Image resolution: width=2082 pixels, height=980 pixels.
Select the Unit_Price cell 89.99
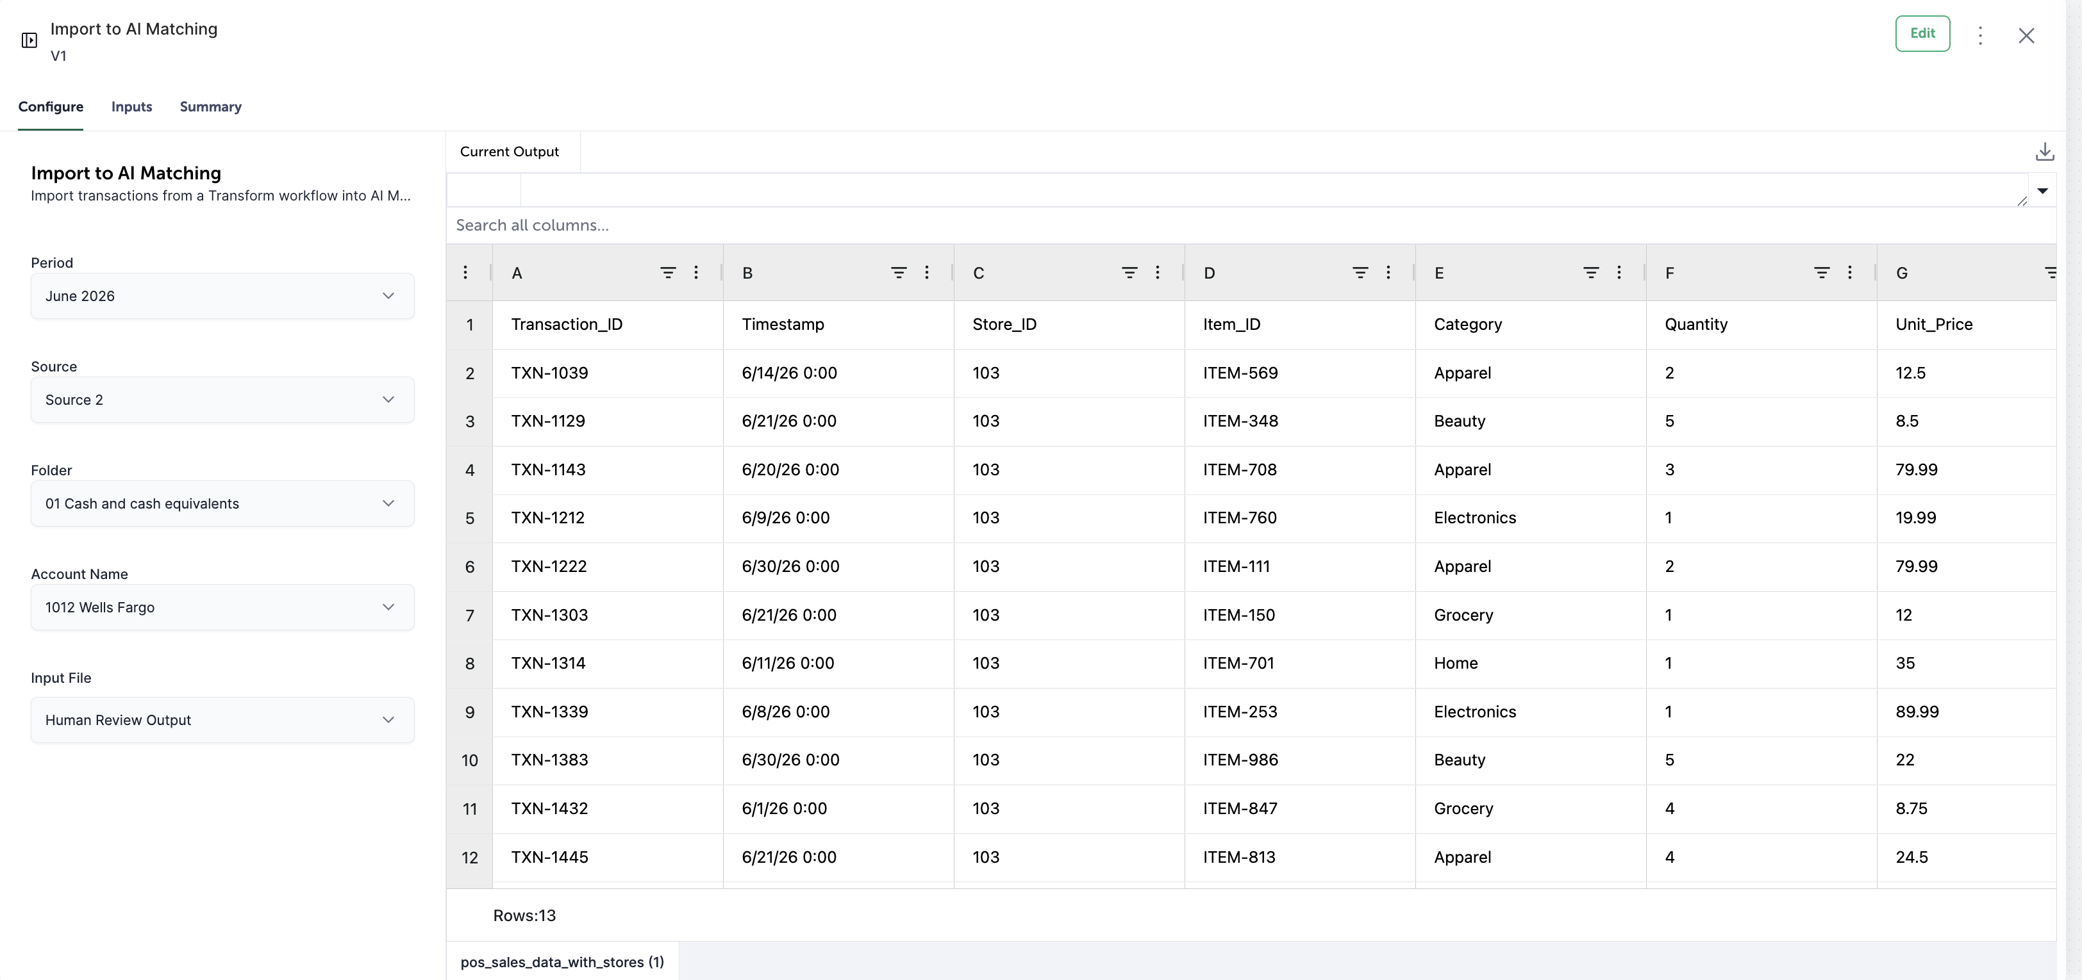pyautogui.click(x=1965, y=712)
